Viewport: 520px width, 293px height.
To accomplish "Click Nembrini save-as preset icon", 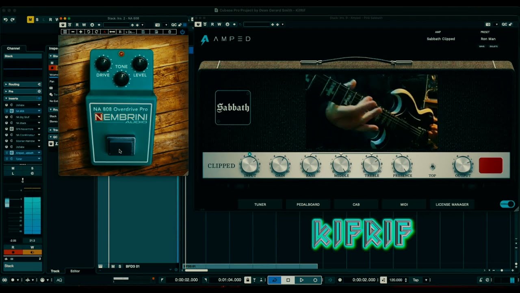I will (156, 32).
